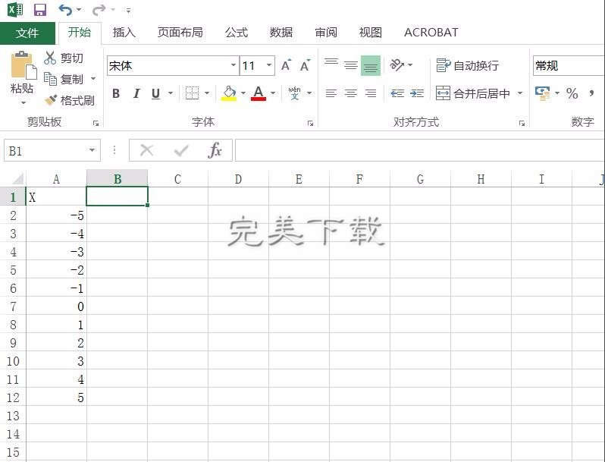Align cell text right
Viewport: 605px width, 462px height.
[371, 93]
